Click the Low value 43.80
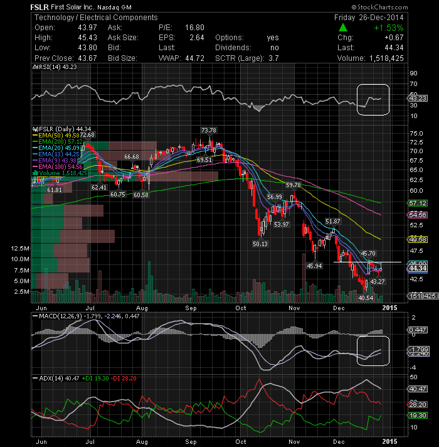 point(87,48)
